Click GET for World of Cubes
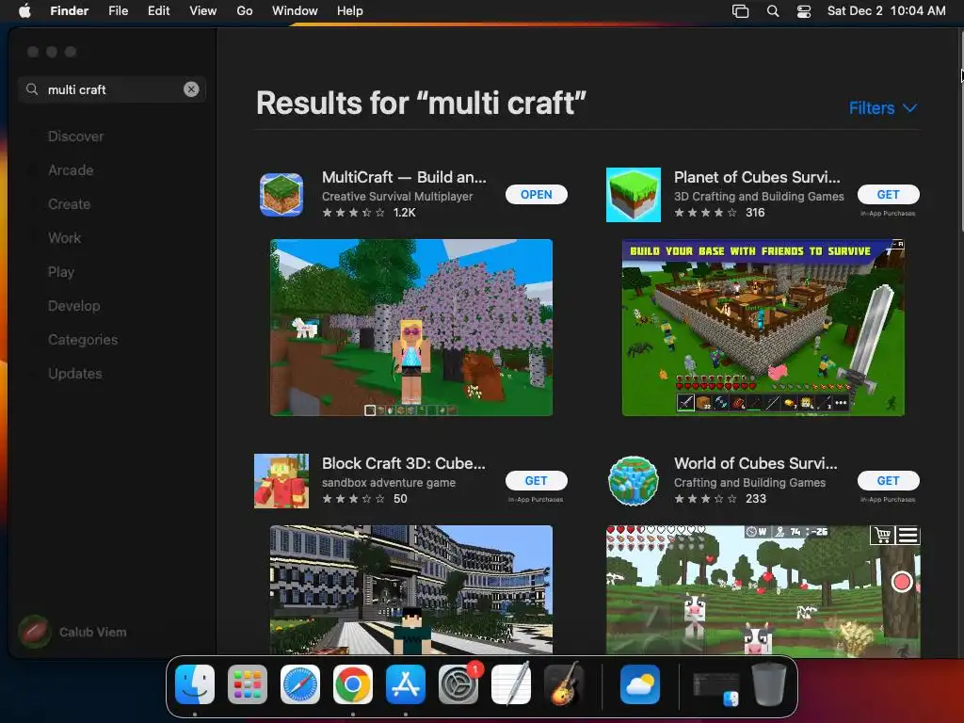The width and height of the screenshot is (964, 723). pyautogui.click(x=889, y=481)
